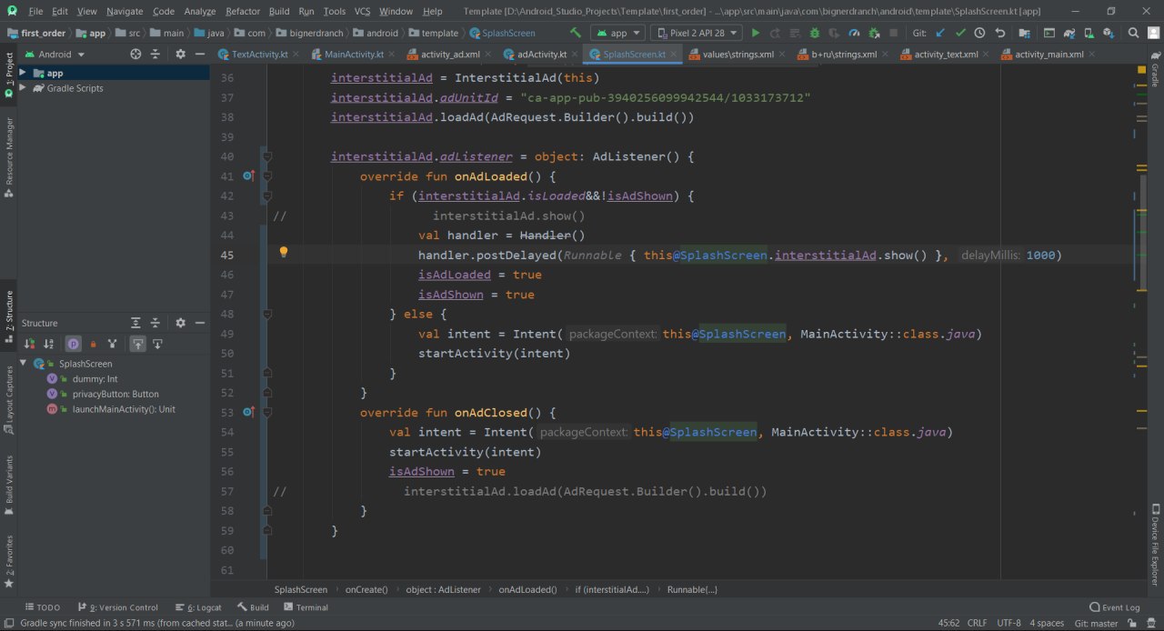Screen dimensions: 1164x631
Task: Show Git history with the clock icon
Action: (x=979, y=33)
